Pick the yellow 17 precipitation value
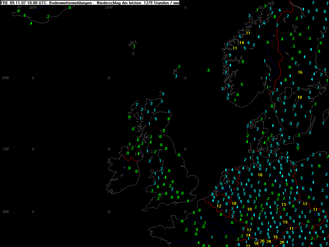 pos(249,230)
